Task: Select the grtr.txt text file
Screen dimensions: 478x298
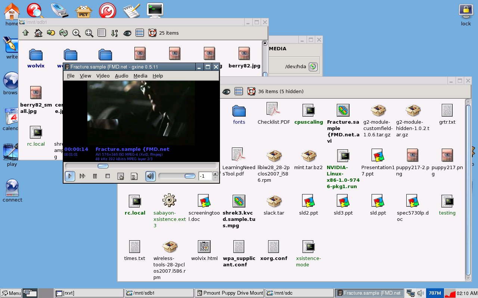Action: click(447, 114)
